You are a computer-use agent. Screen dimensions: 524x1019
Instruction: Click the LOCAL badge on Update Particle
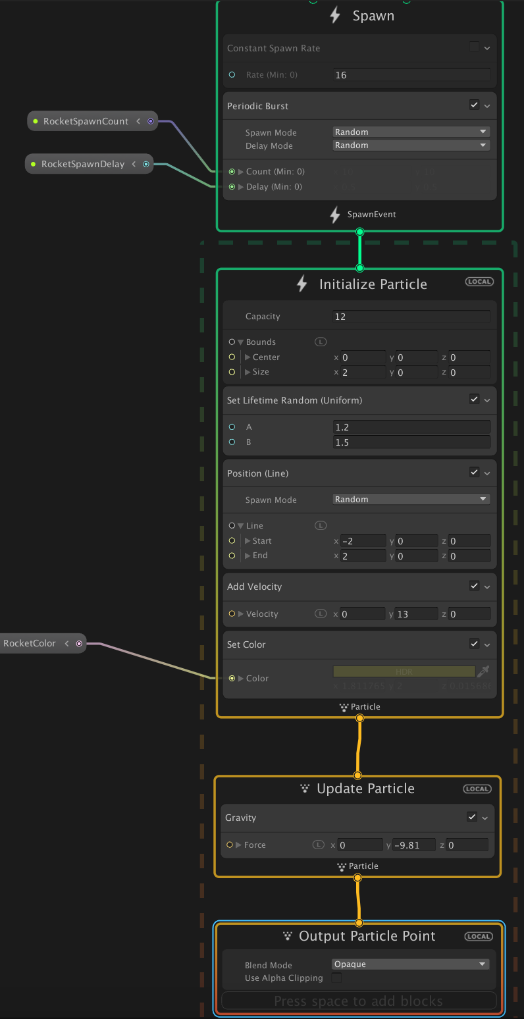[x=477, y=789]
